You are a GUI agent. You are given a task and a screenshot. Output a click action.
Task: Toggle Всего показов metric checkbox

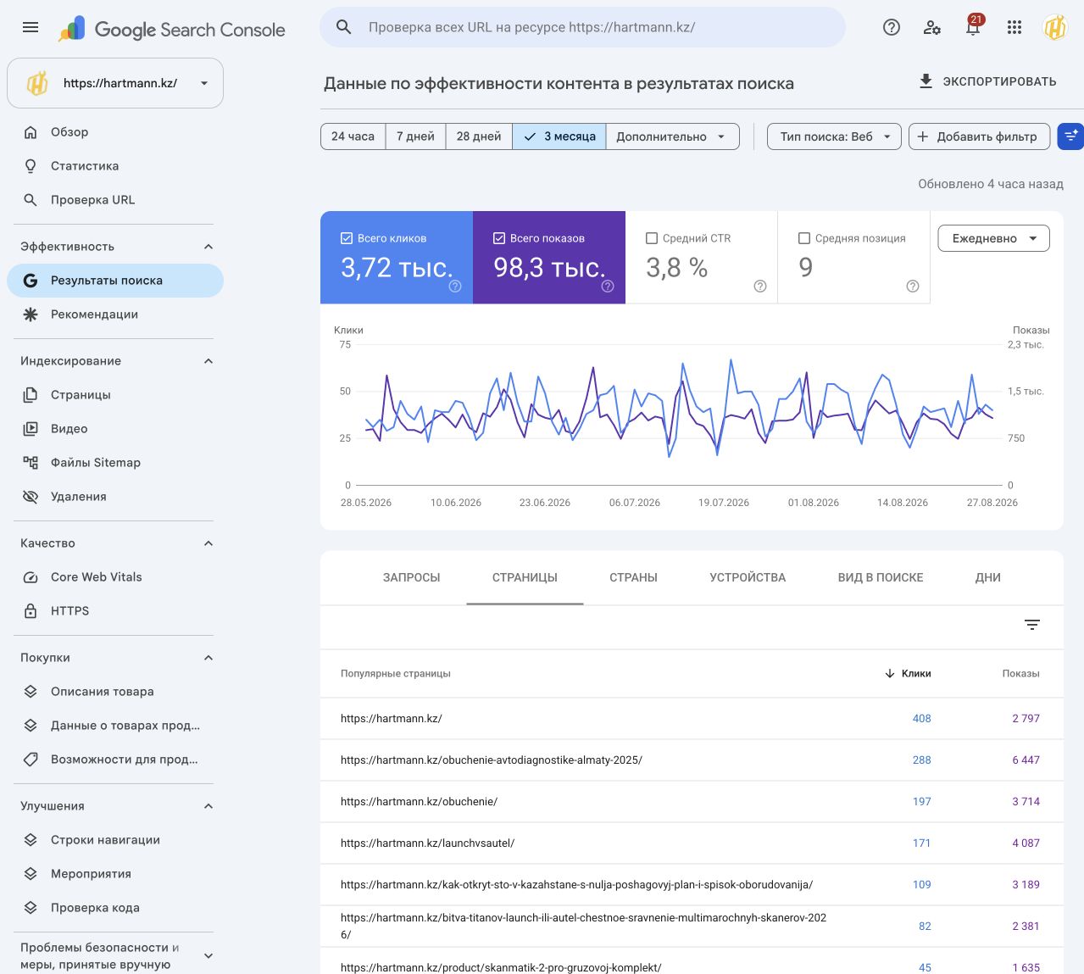click(499, 238)
